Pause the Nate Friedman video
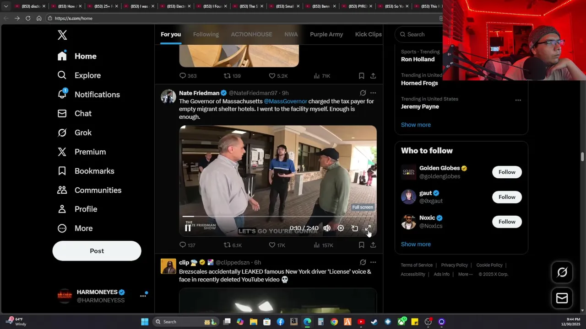The width and height of the screenshot is (586, 329). tap(188, 228)
